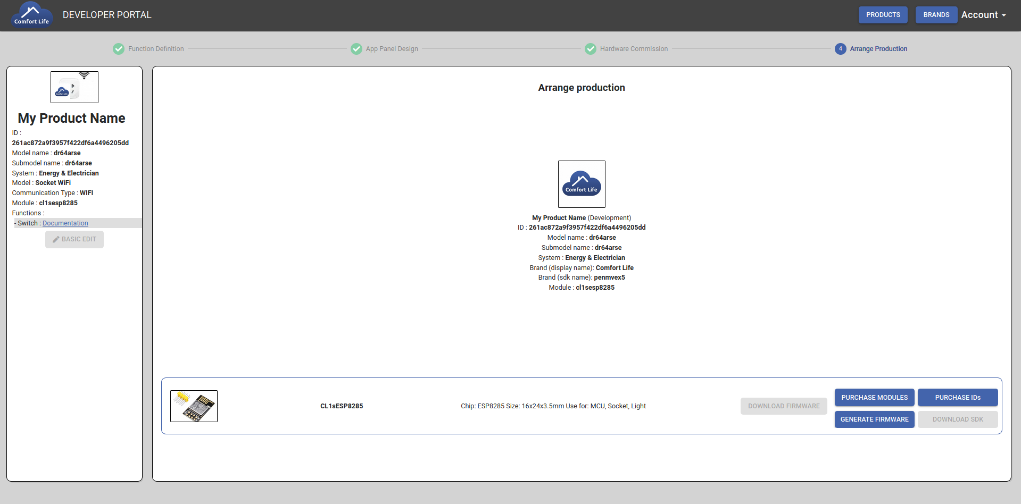This screenshot has width=1021, height=504.
Task: Click the Hardware Commission checkmark icon
Action: (x=591, y=49)
